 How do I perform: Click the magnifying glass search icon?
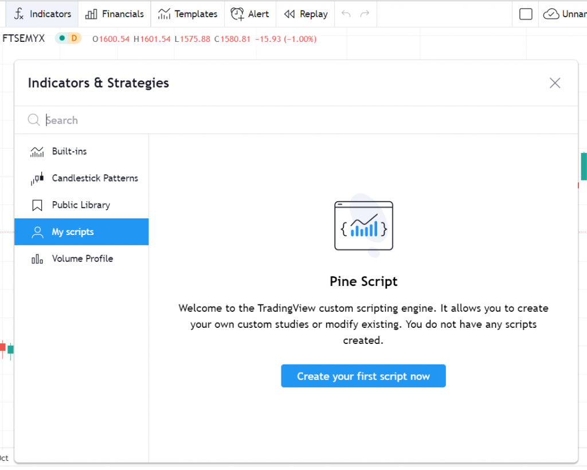click(x=34, y=120)
